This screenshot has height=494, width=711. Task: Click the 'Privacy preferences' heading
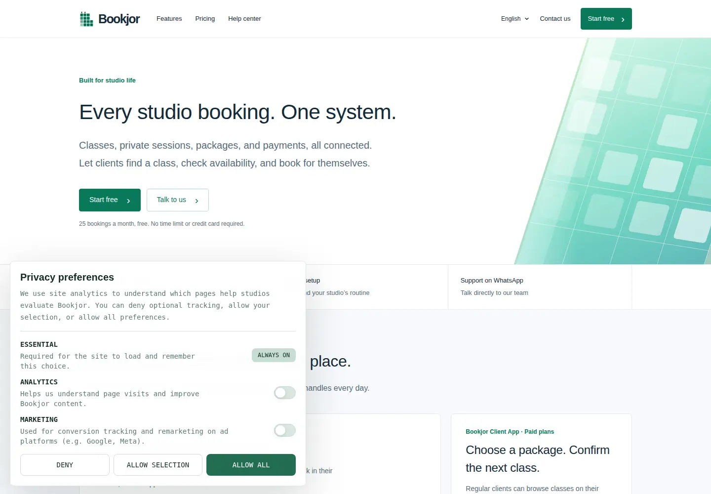pos(67,277)
